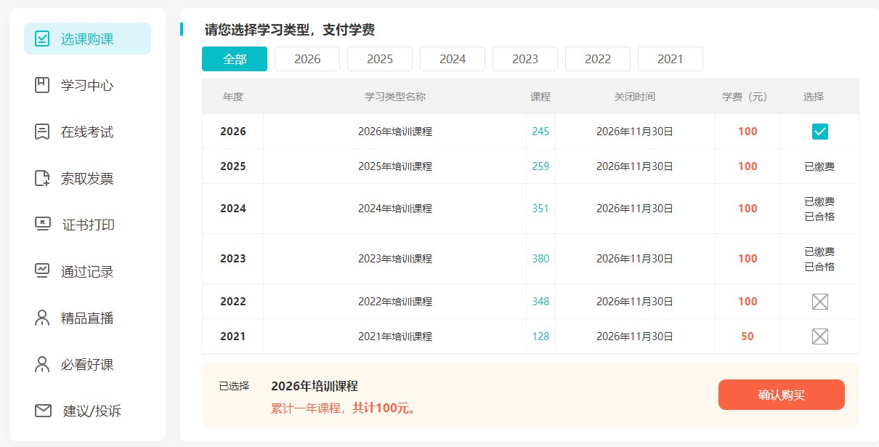Filter courses by 2023 tab
The width and height of the screenshot is (879, 447).
tap(525, 59)
